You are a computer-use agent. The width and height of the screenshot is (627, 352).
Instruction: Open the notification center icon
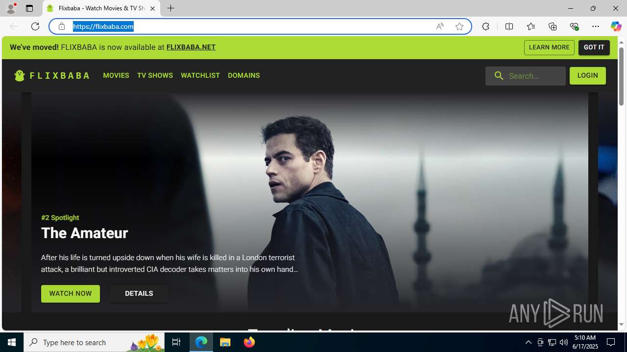pyautogui.click(x=611, y=342)
